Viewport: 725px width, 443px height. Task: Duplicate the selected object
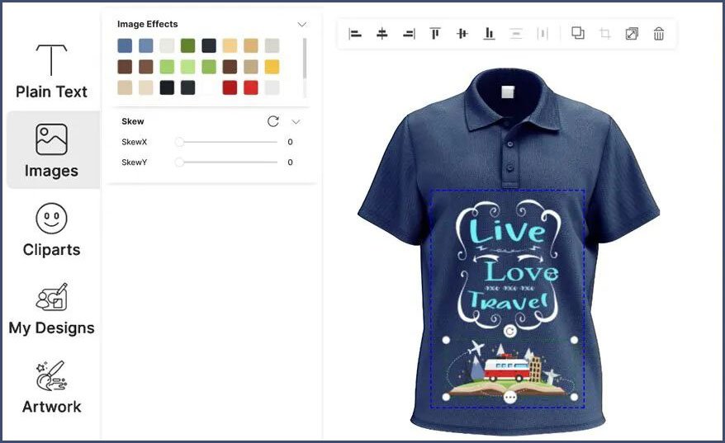tap(578, 33)
